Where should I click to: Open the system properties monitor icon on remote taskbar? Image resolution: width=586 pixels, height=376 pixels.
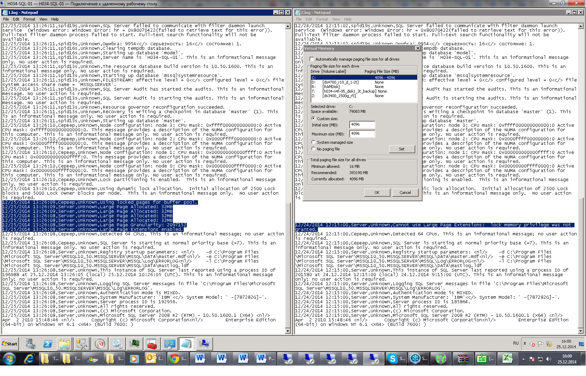coord(204,344)
